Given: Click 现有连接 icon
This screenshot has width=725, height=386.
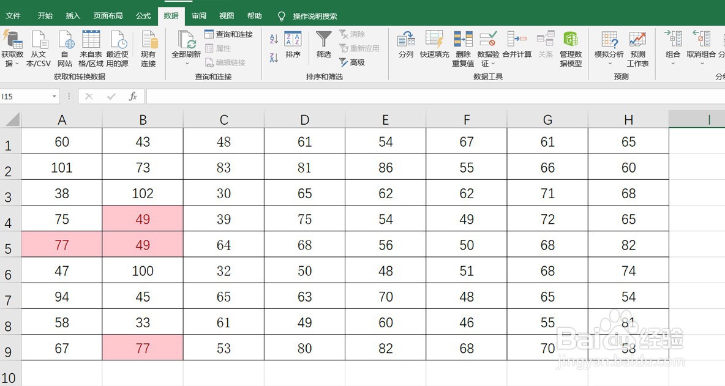Looking at the screenshot, I should point(149,40).
